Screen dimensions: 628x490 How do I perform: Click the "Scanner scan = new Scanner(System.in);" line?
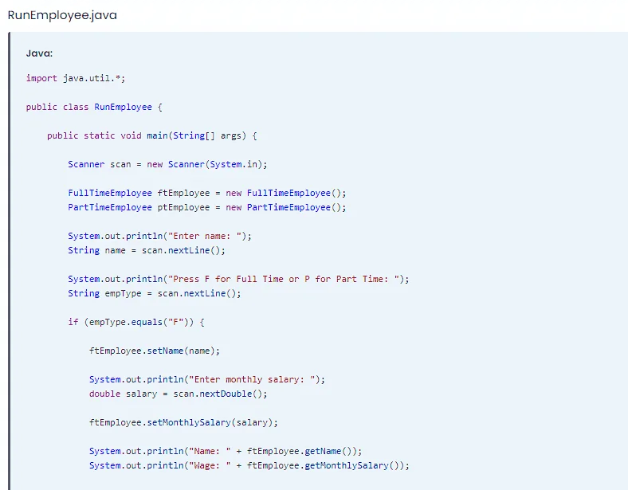tap(167, 165)
